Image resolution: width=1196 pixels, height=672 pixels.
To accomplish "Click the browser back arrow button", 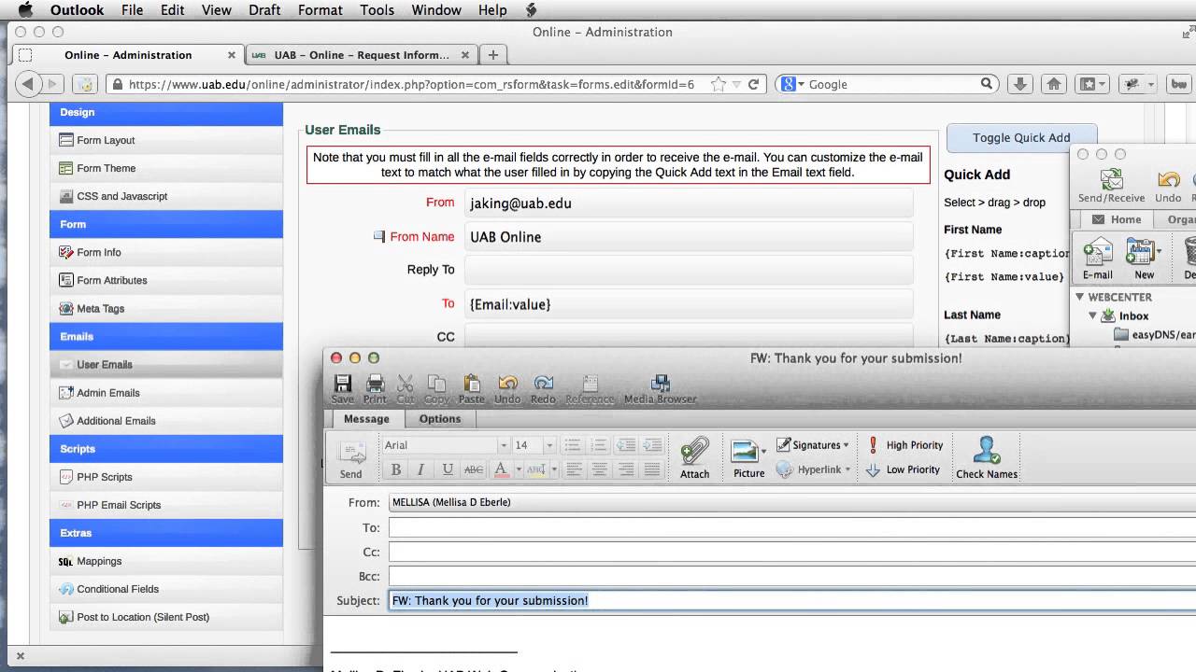I will (27, 84).
